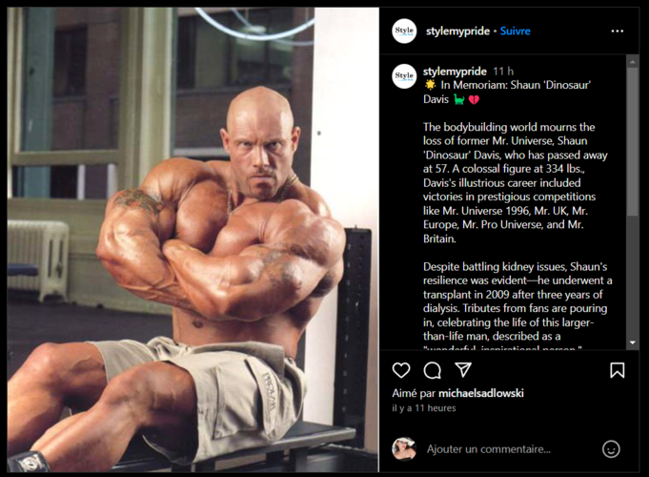649x477 pixels.
Task: Click the caption scrollbar down arrow
Action: point(633,342)
